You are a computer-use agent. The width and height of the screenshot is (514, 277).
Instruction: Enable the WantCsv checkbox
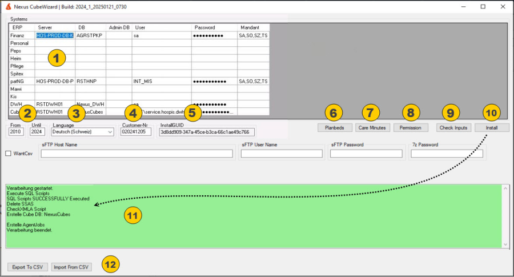pos(8,154)
